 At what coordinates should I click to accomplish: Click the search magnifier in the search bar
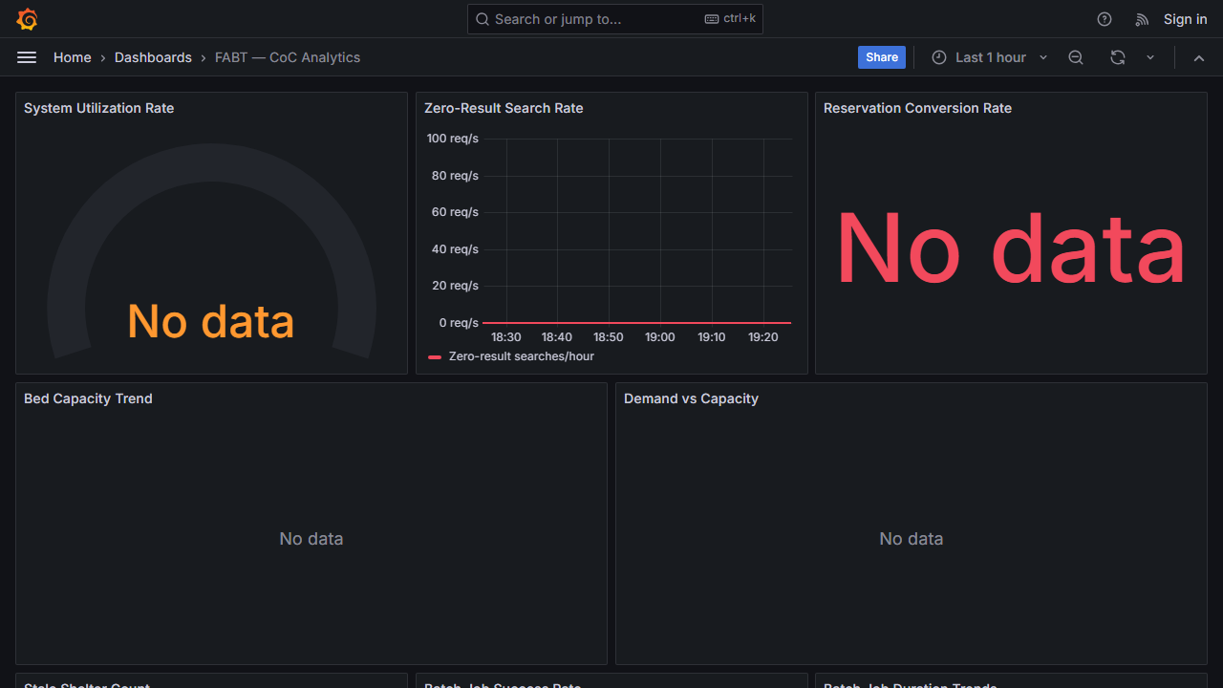point(482,19)
